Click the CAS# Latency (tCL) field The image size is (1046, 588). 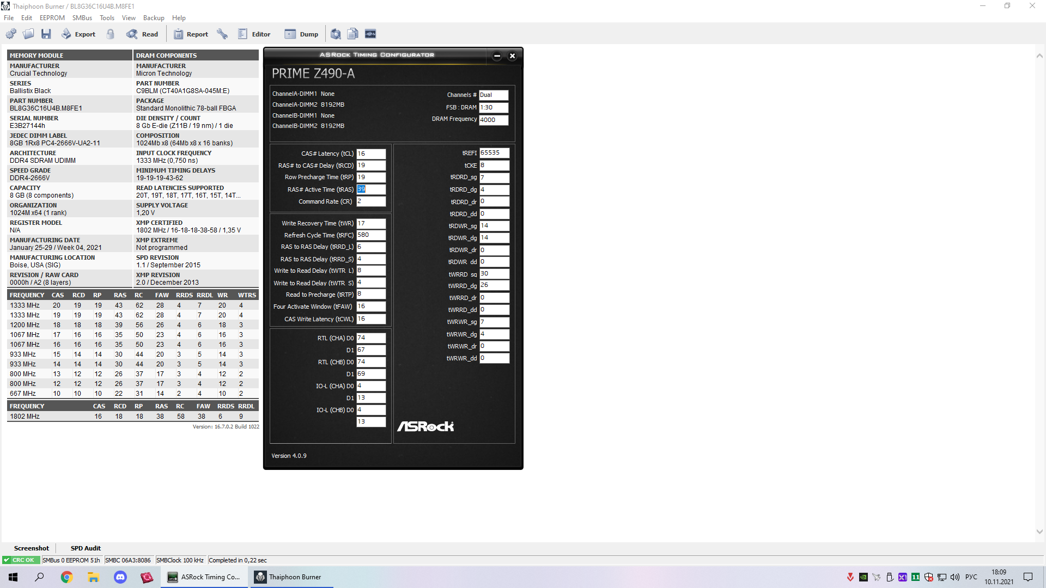coord(371,154)
